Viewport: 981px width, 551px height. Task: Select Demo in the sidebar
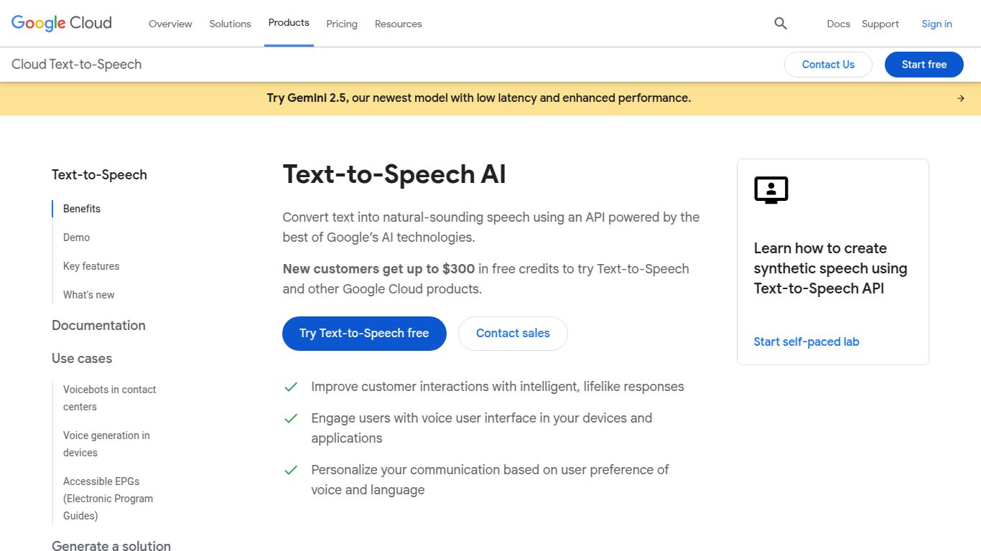pos(76,237)
